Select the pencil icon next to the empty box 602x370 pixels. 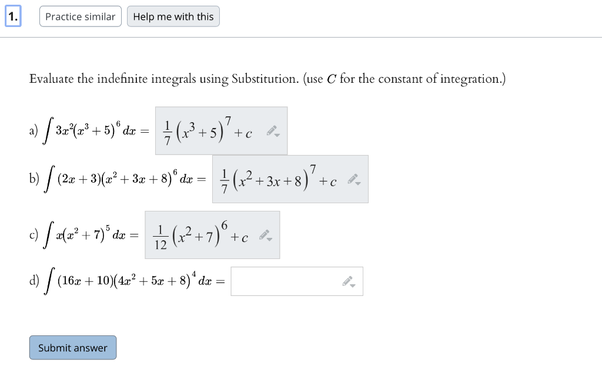347,281
